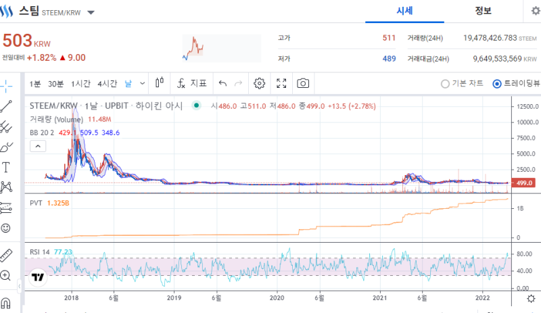Open axis settings gear at bottom right
The width and height of the screenshot is (541, 313).
tap(531, 299)
